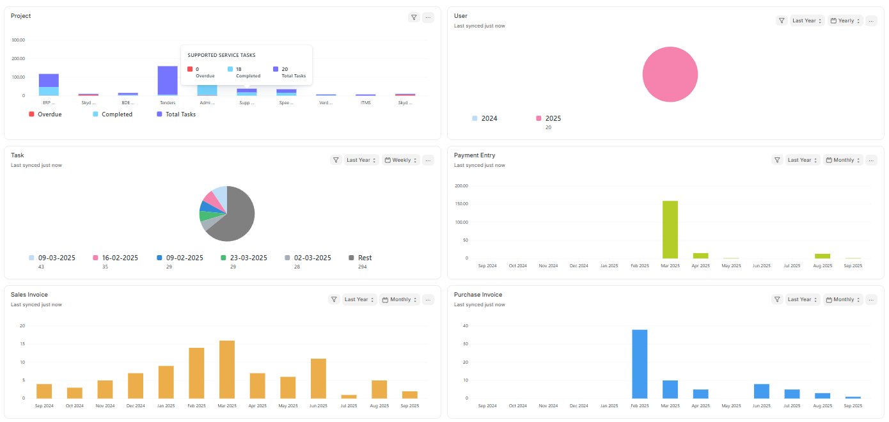Open the ellipsis menu on Purchase Invoice chart
The image size is (889, 422).
pyautogui.click(x=871, y=299)
